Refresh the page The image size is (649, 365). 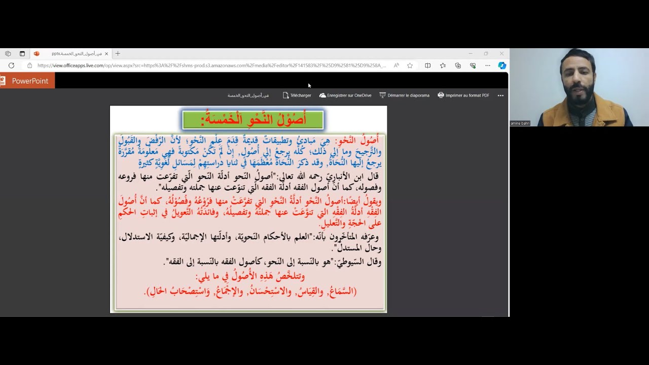click(11, 65)
